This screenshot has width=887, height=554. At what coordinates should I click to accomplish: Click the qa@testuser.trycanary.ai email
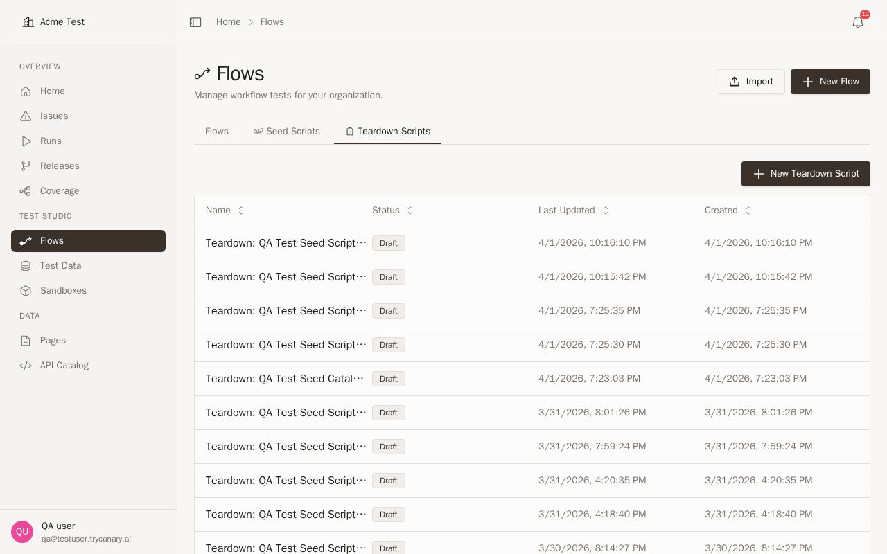tap(86, 539)
